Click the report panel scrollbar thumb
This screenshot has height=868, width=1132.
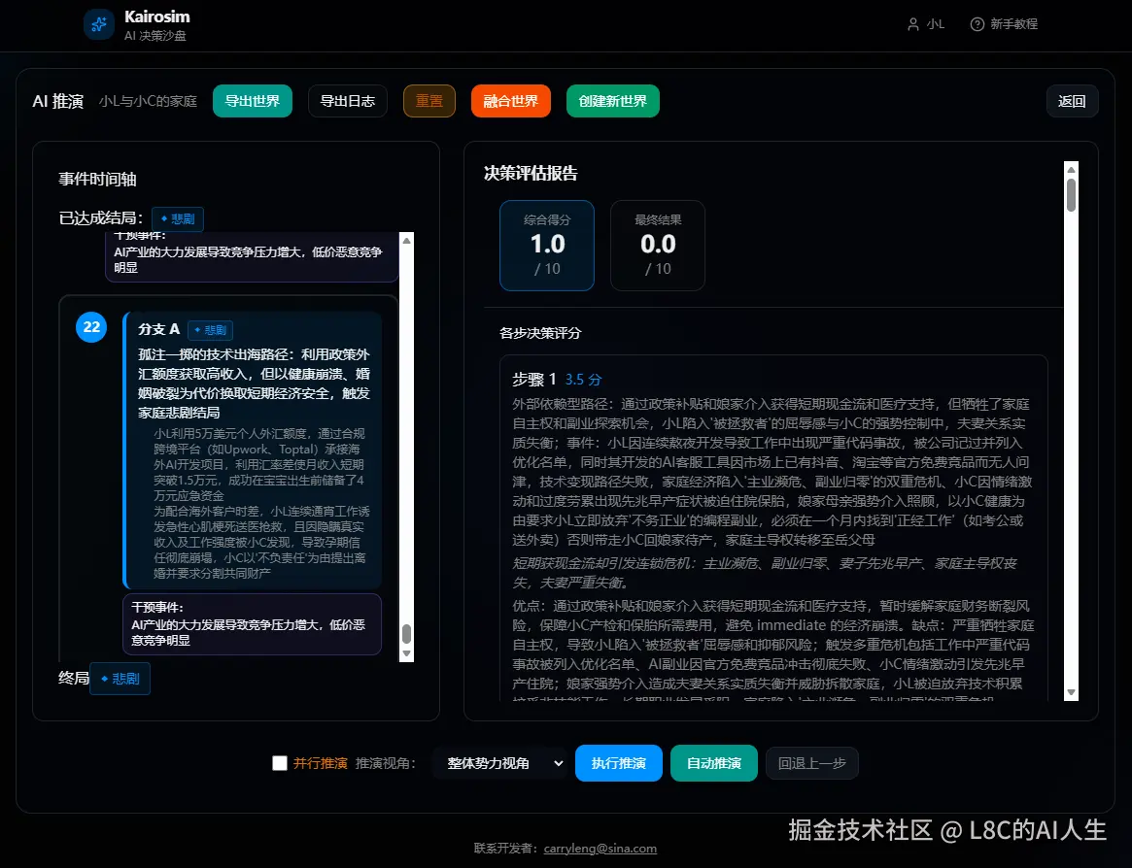coord(1072,195)
